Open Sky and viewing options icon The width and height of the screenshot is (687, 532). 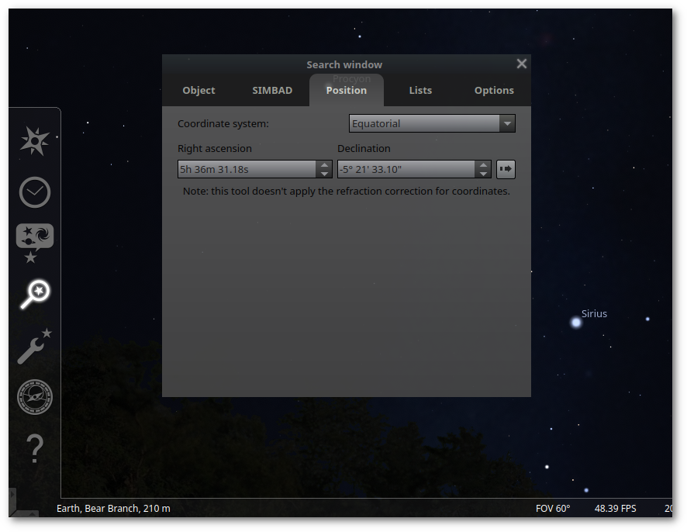35,244
